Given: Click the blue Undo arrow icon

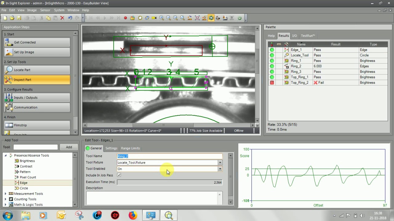Looking at the screenshot, I should [x=70, y=18].
